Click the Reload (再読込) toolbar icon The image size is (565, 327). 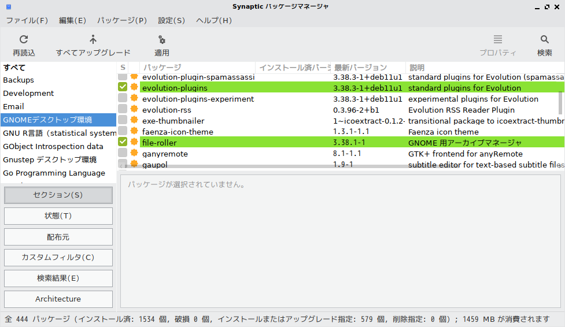(x=24, y=39)
